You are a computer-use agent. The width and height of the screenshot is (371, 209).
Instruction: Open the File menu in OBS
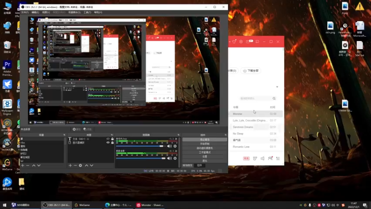pos(25,13)
